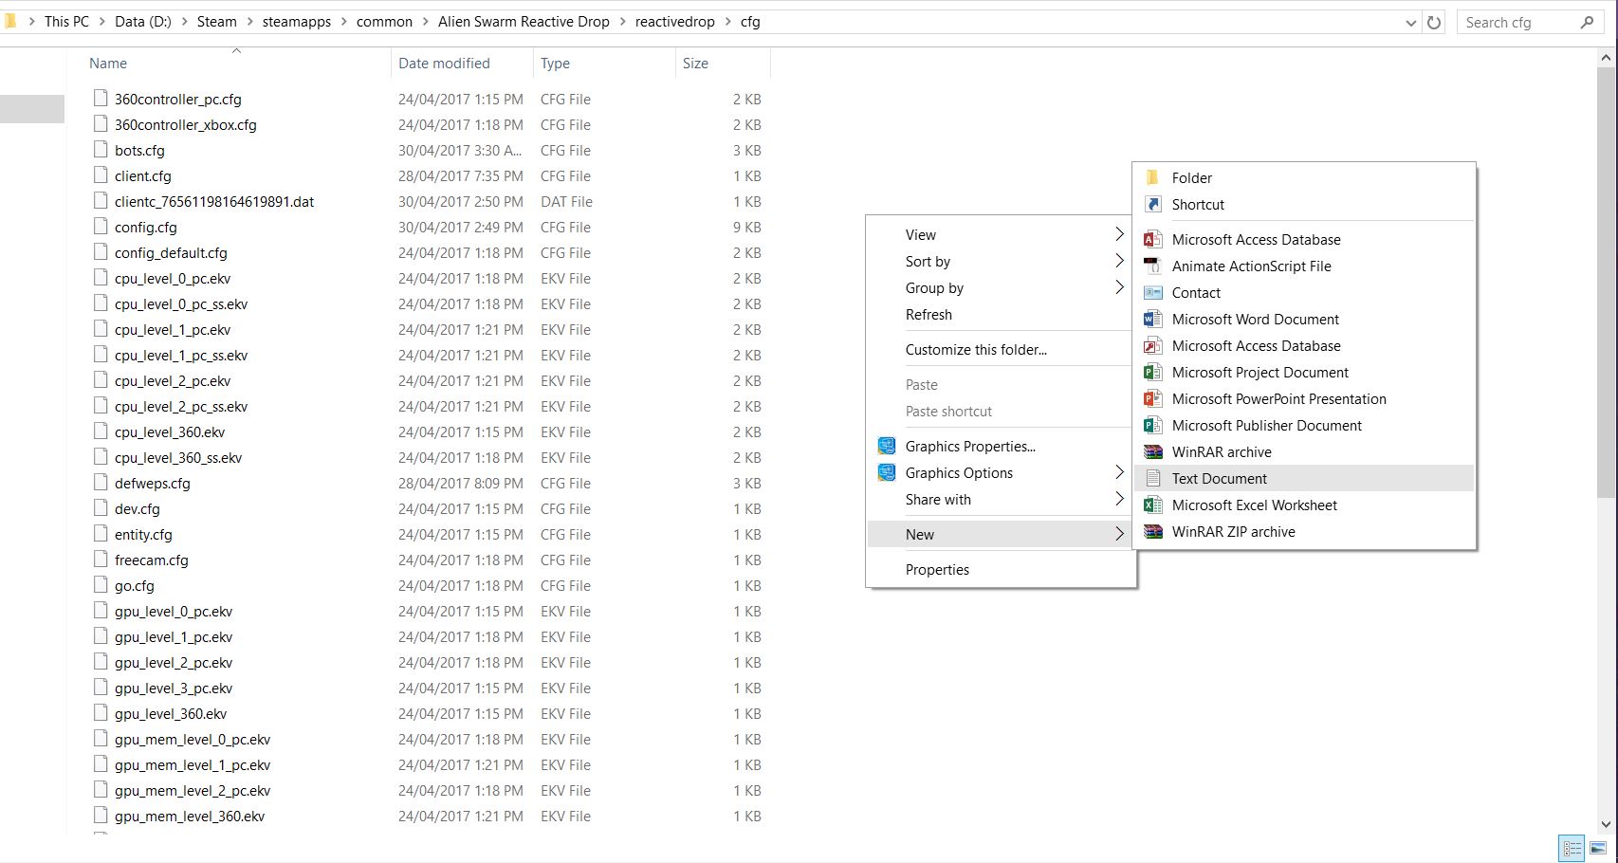Viewport: 1618px width, 863px height.
Task: Click the file icon beside defweps.cfg
Action: coord(101,483)
